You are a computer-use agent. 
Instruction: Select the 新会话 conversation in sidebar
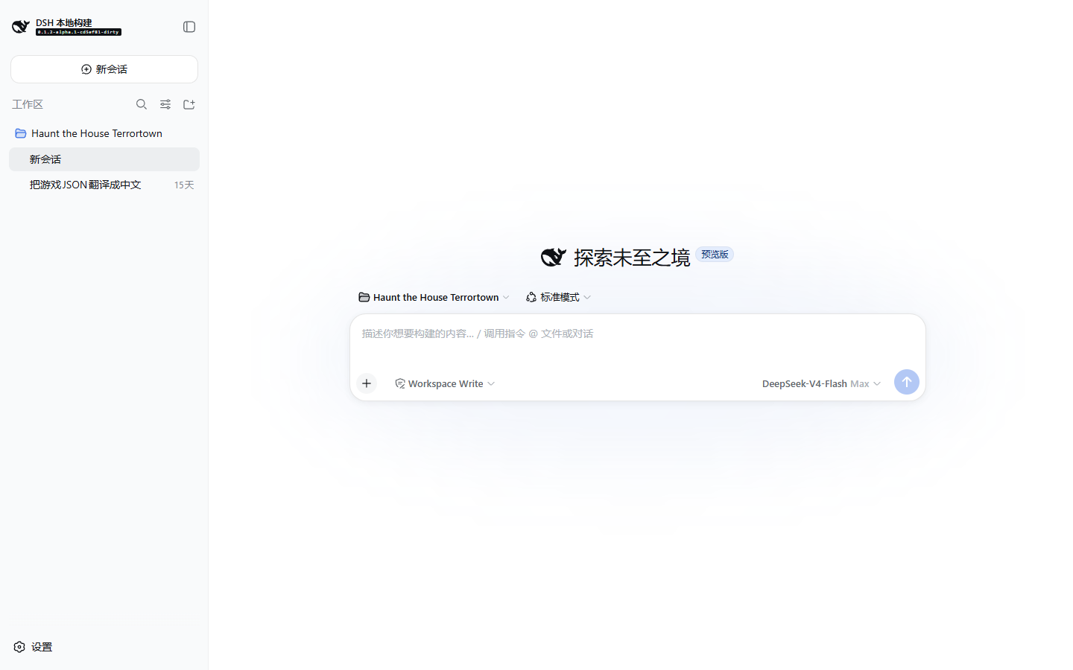(x=104, y=159)
